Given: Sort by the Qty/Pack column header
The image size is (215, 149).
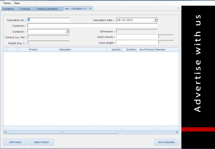Looking at the screenshot, I should click(x=129, y=50).
